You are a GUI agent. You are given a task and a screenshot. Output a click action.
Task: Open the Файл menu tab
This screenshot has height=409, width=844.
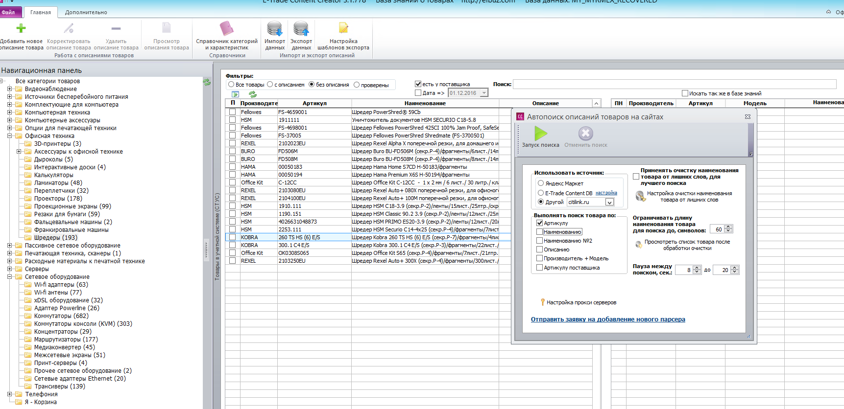tap(8, 12)
